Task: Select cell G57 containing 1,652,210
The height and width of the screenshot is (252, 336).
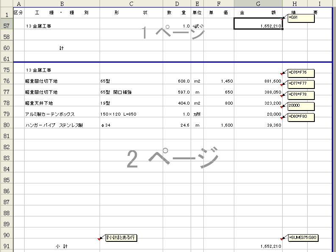Action: pyautogui.click(x=258, y=26)
